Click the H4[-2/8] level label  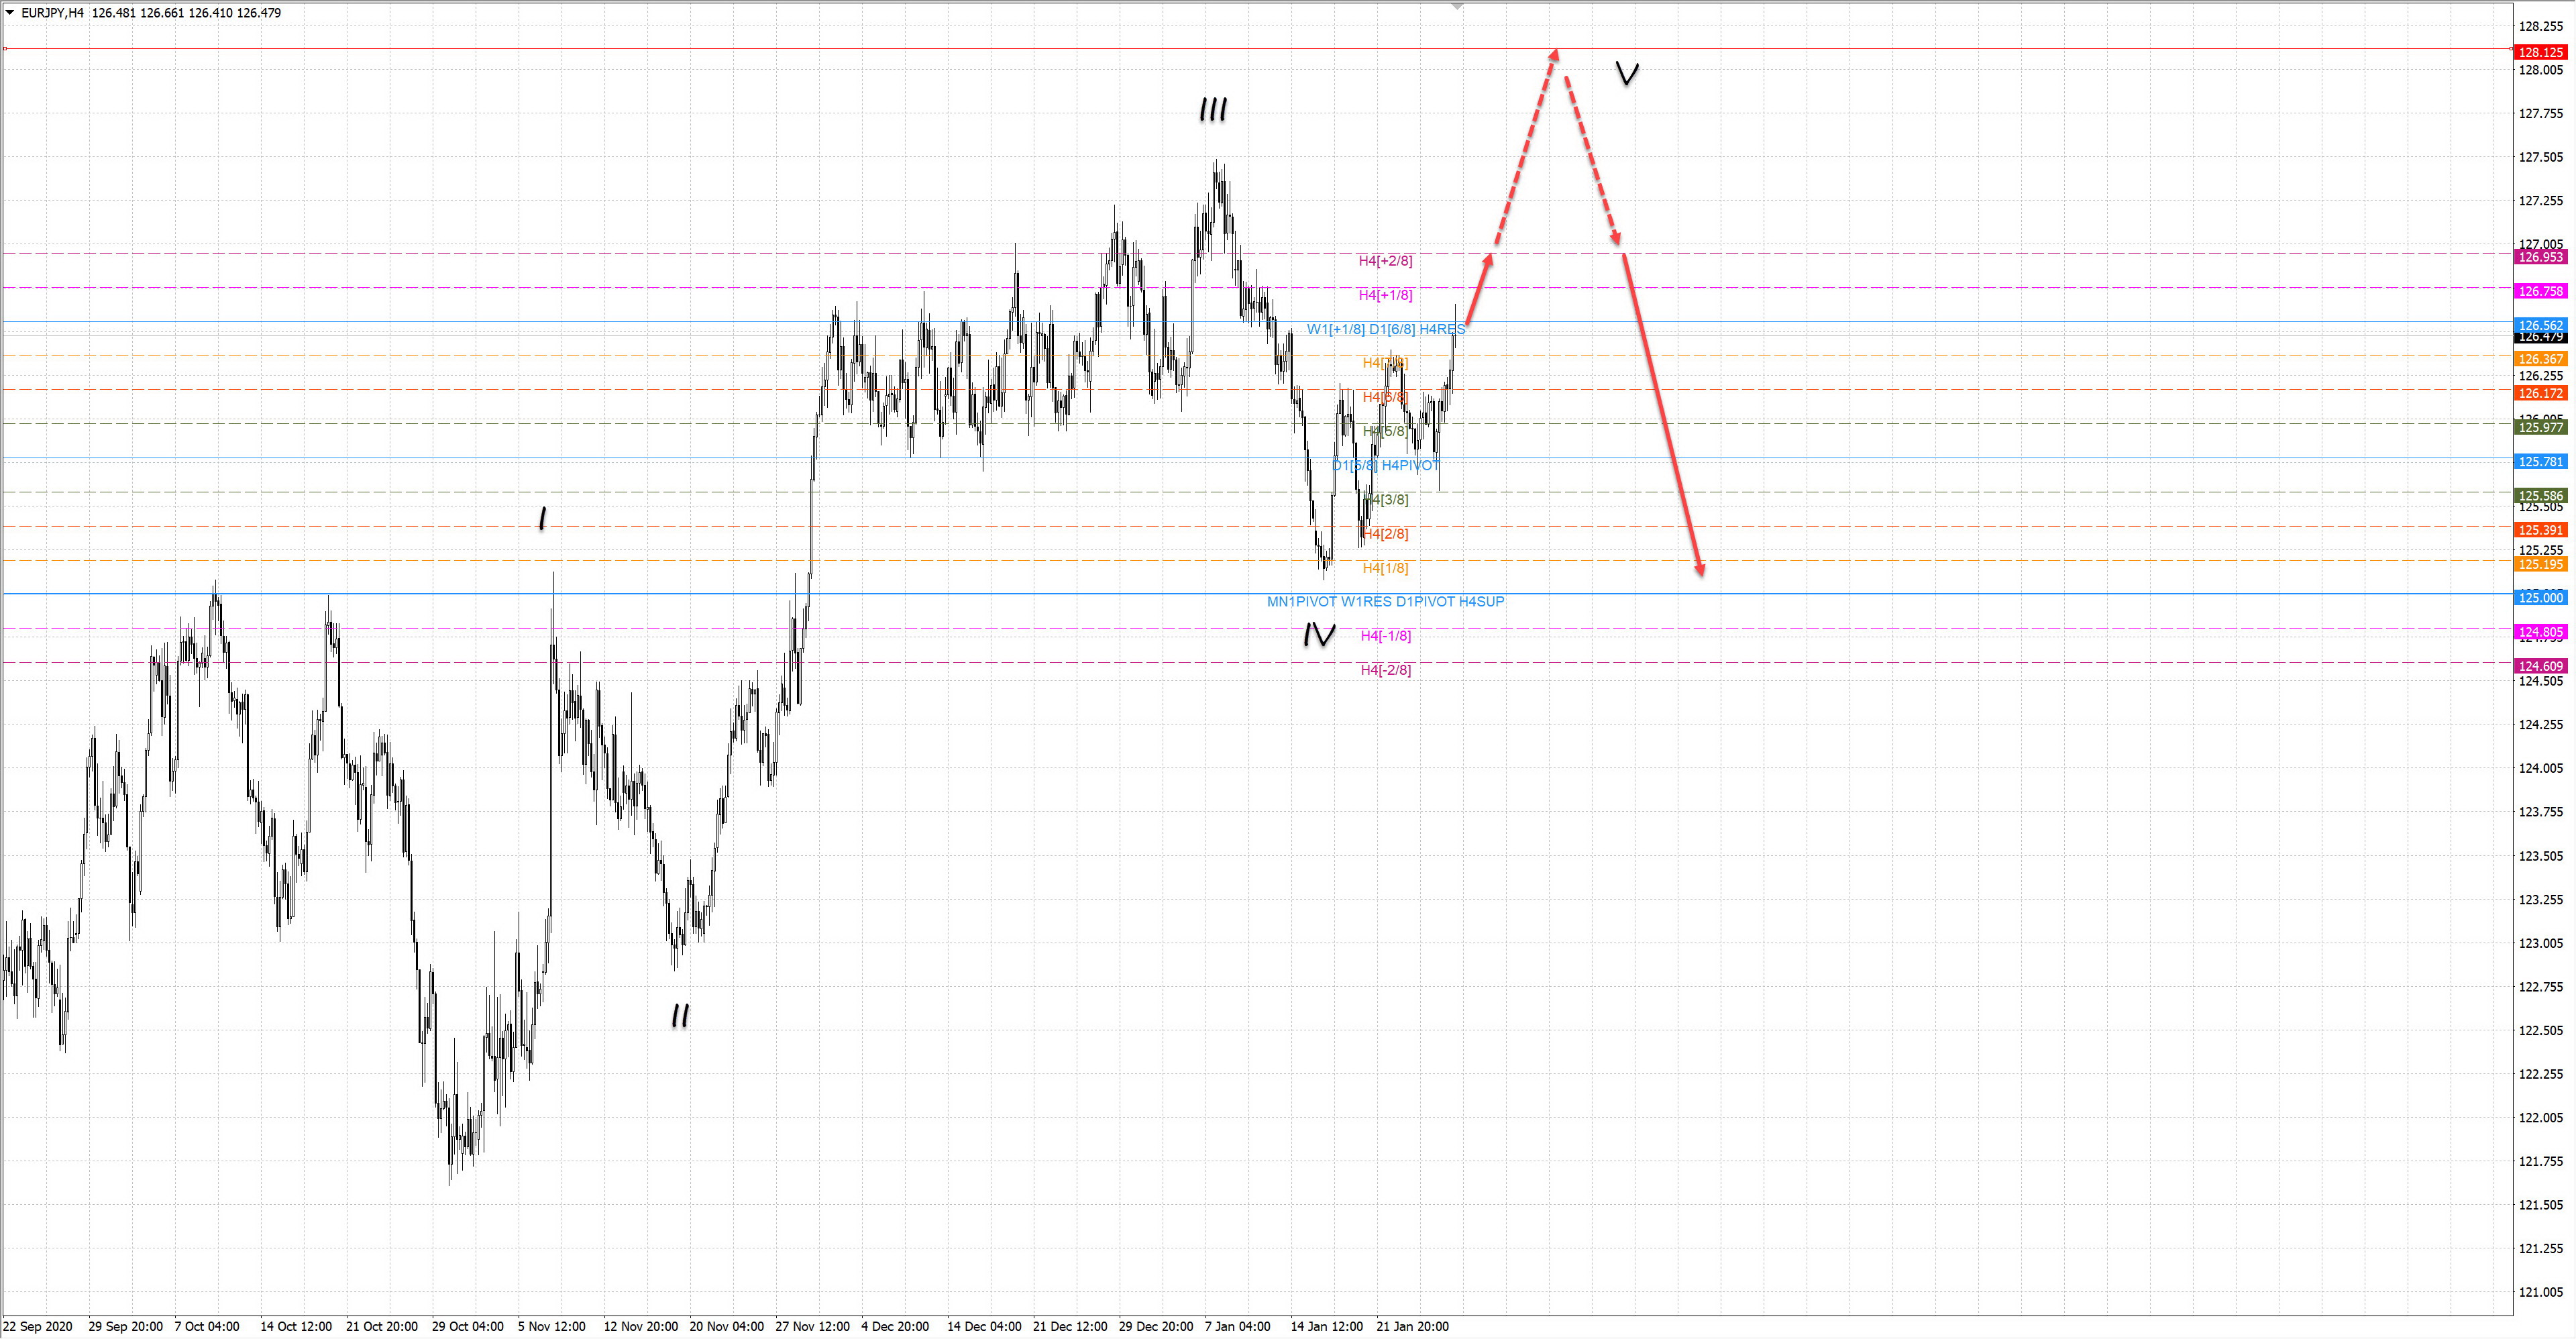pos(1385,670)
